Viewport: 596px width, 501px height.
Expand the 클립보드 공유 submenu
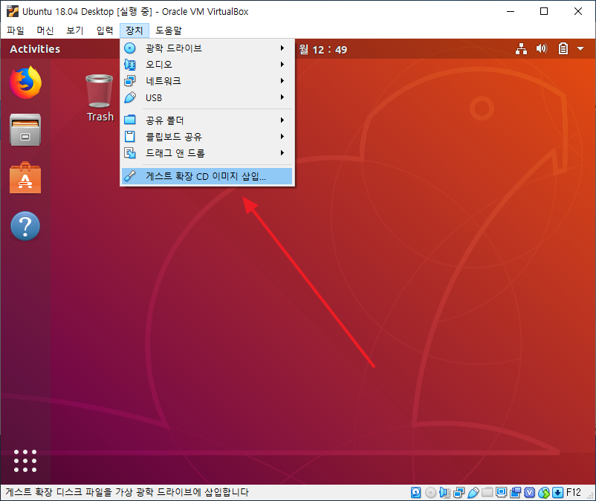(207, 137)
